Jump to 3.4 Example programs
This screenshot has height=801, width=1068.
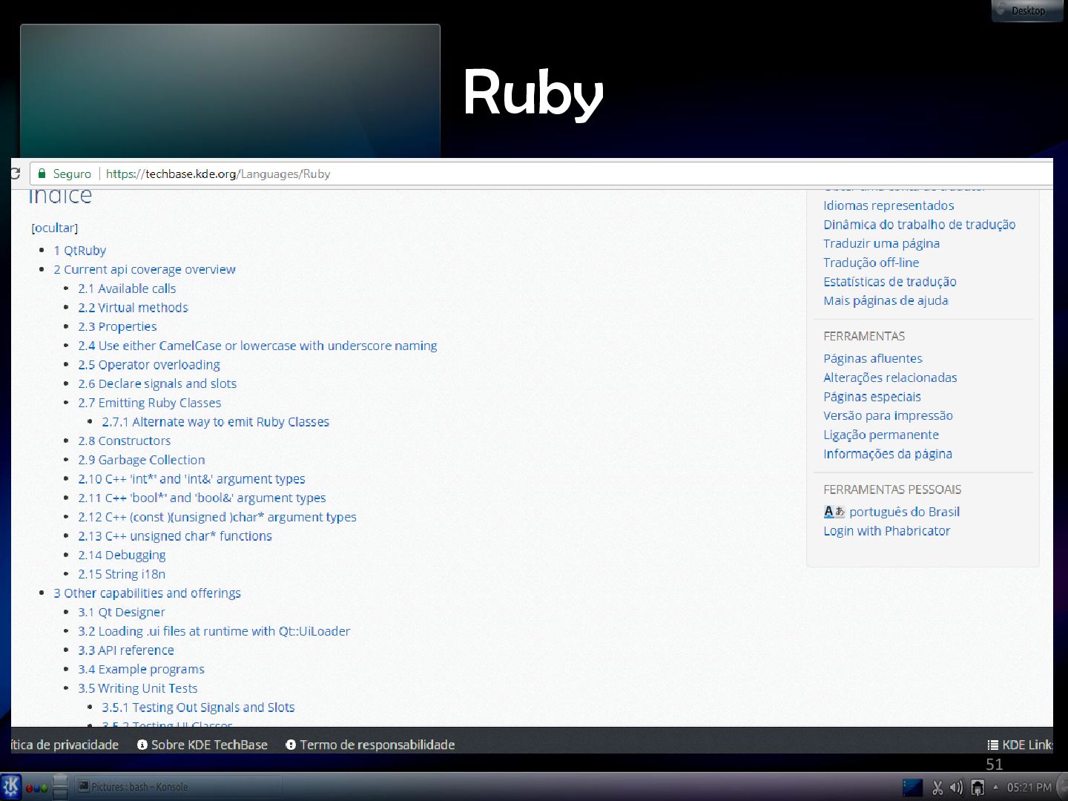[x=141, y=670]
